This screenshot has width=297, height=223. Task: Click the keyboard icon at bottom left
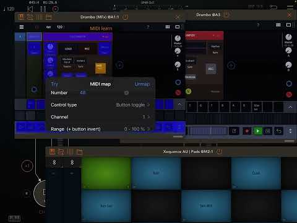pos(14,218)
